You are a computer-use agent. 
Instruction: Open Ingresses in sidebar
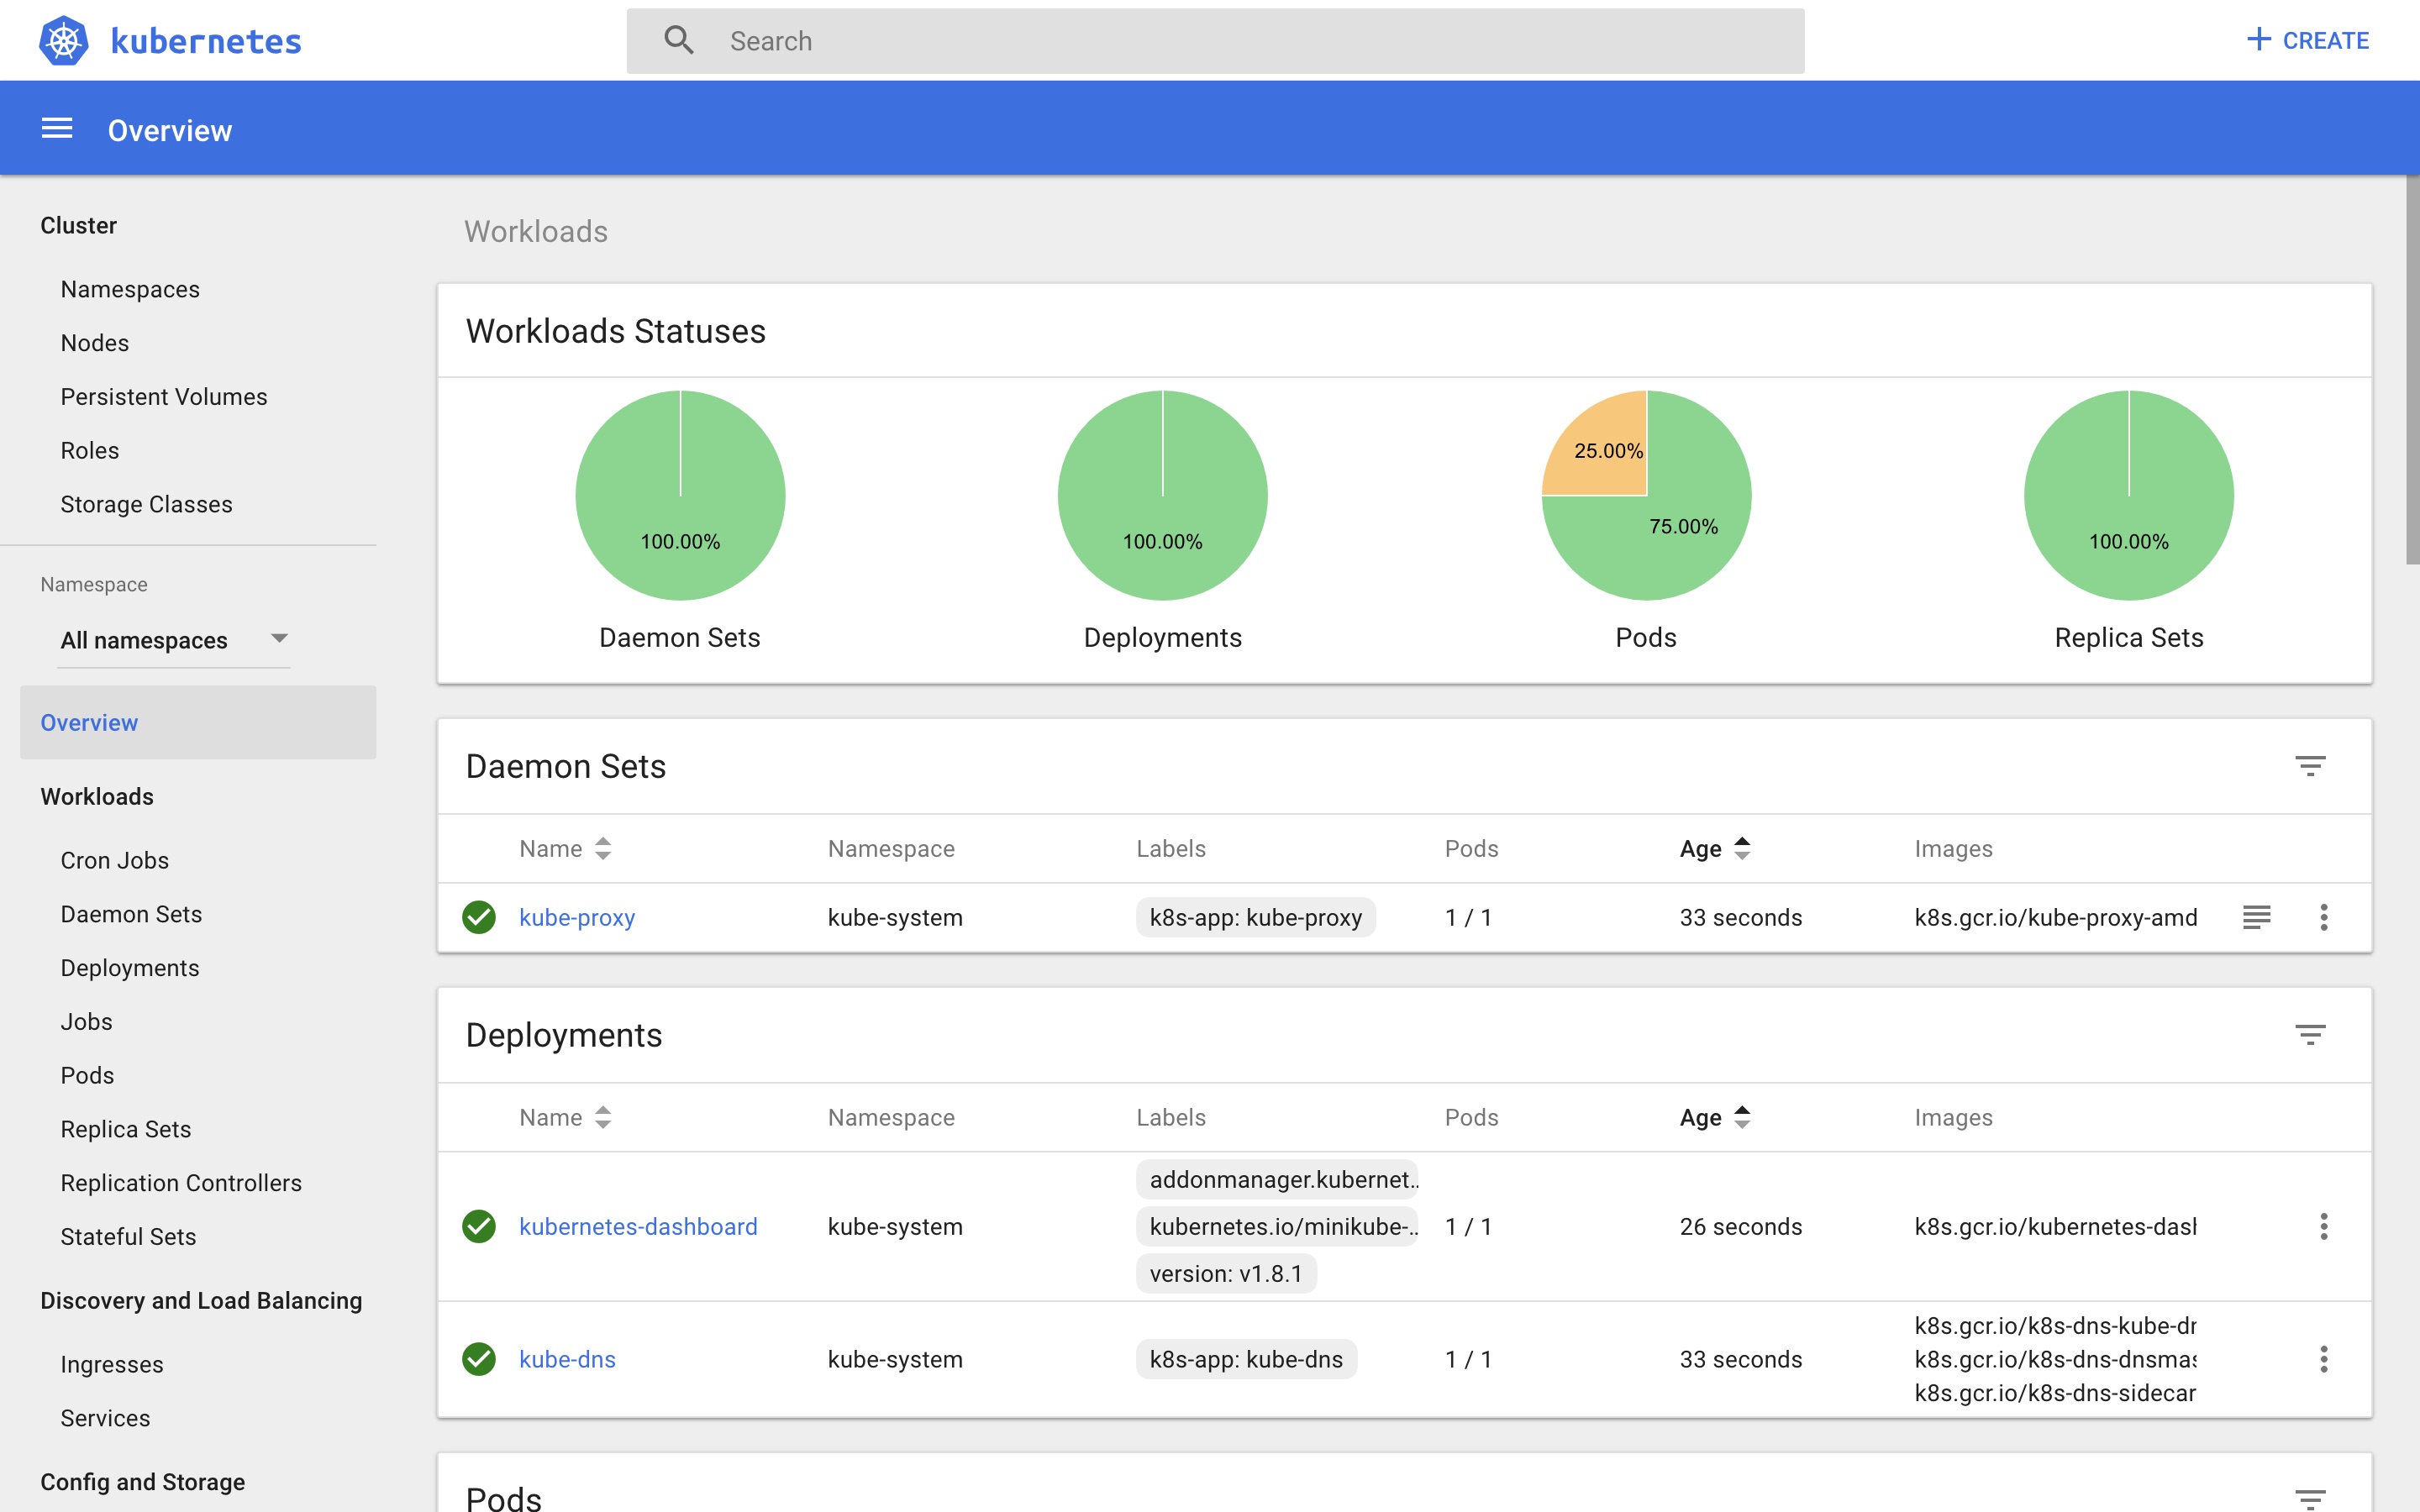coord(112,1365)
